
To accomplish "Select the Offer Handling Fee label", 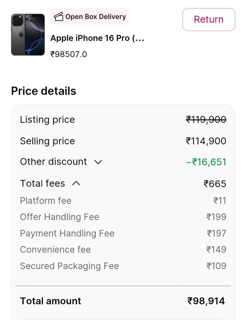I will 60,217.
